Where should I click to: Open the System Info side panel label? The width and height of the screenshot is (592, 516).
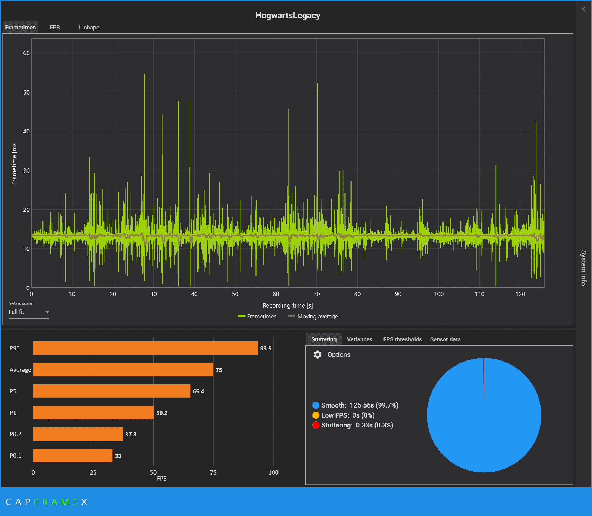coord(583,268)
